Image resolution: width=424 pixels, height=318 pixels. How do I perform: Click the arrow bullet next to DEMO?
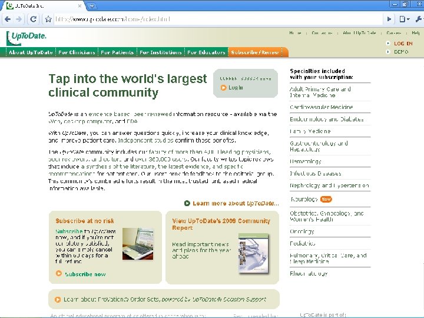point(388,51)
